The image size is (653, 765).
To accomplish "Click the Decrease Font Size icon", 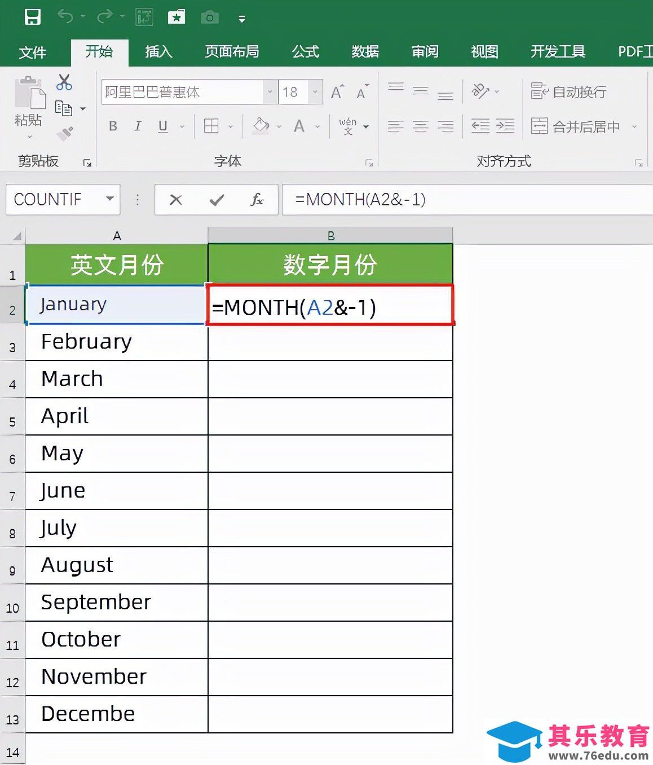I will click(x=362, y=91).
